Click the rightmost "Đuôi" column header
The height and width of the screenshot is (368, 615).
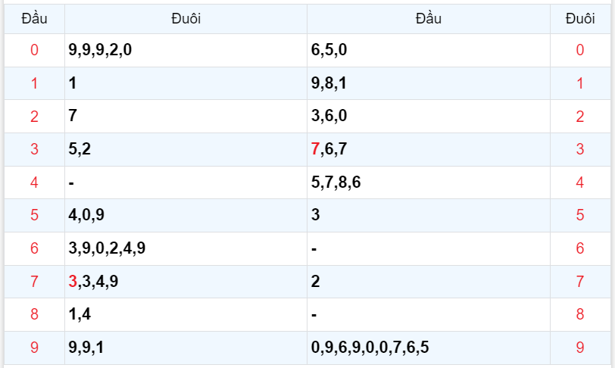(x=579, y=19)
